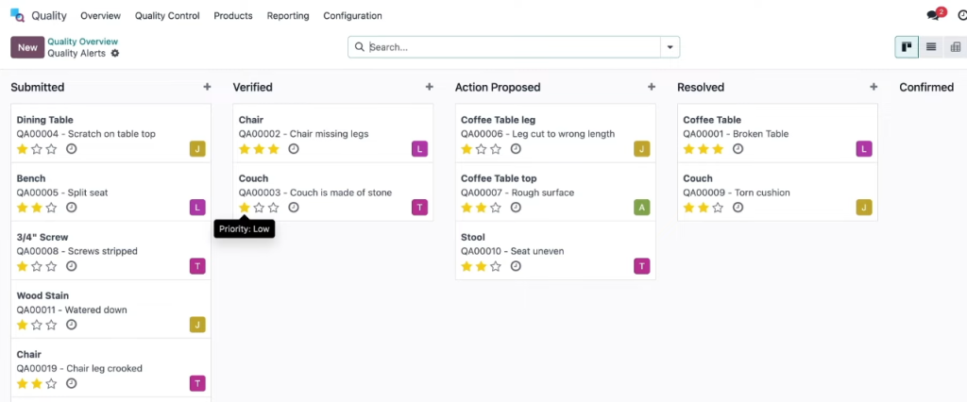Toggle second star on Coffee Table leg card
Image resolution: width=967 pixels, height=402 pixels.
point(481,148)
